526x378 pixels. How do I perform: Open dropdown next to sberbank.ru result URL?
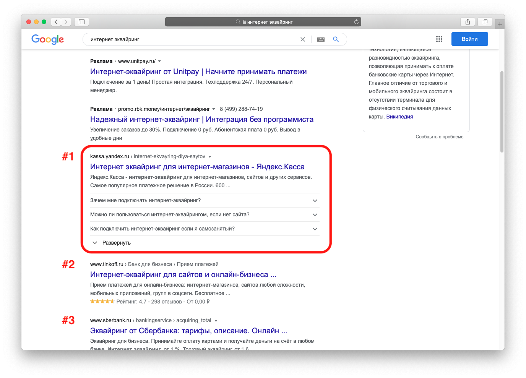(216, 321)
